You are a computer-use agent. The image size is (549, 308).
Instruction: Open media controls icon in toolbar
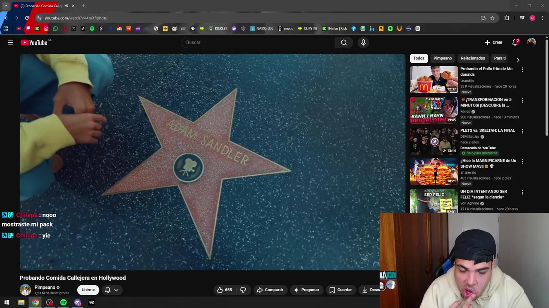pyautogui.click(x=522, y=18)
